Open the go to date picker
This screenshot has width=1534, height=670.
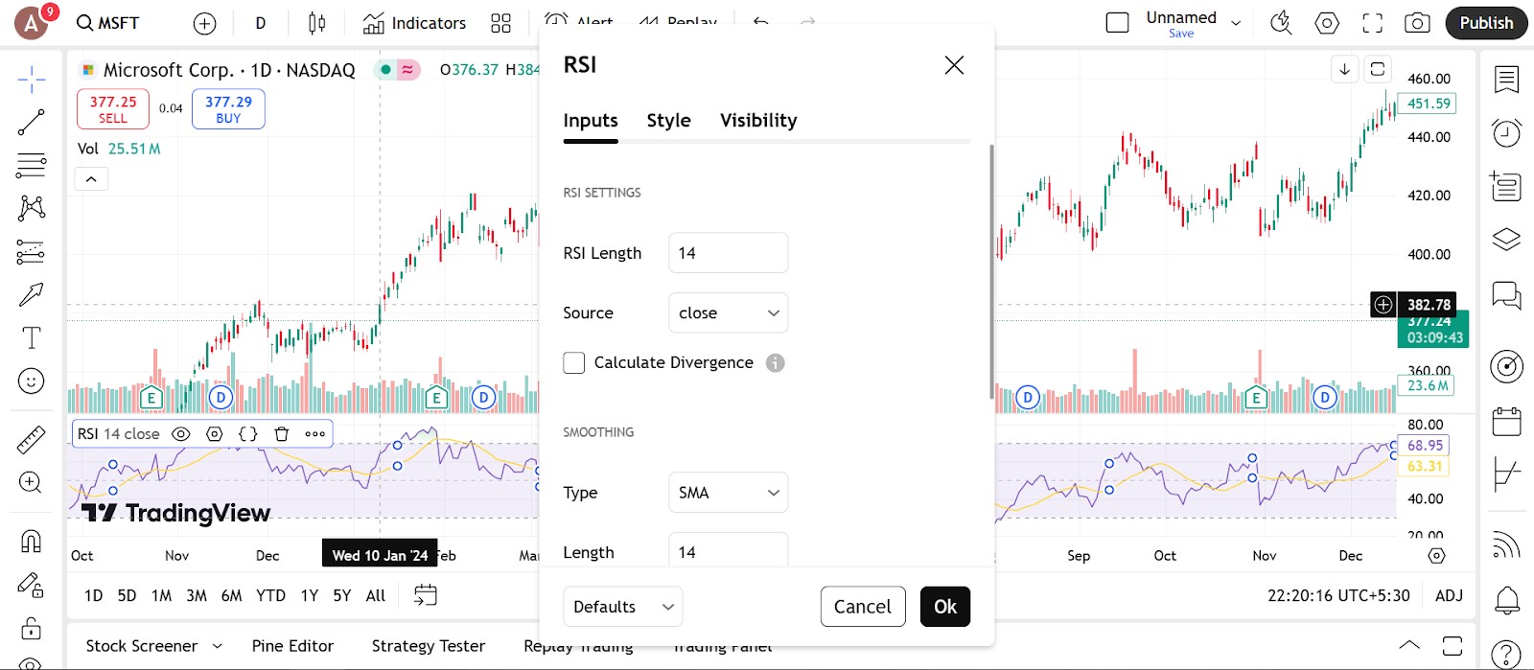(x=425, y=596)
